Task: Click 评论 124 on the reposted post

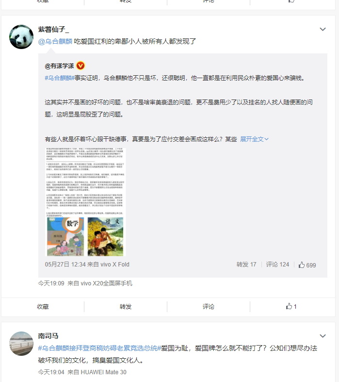Action: pos(277,265)
